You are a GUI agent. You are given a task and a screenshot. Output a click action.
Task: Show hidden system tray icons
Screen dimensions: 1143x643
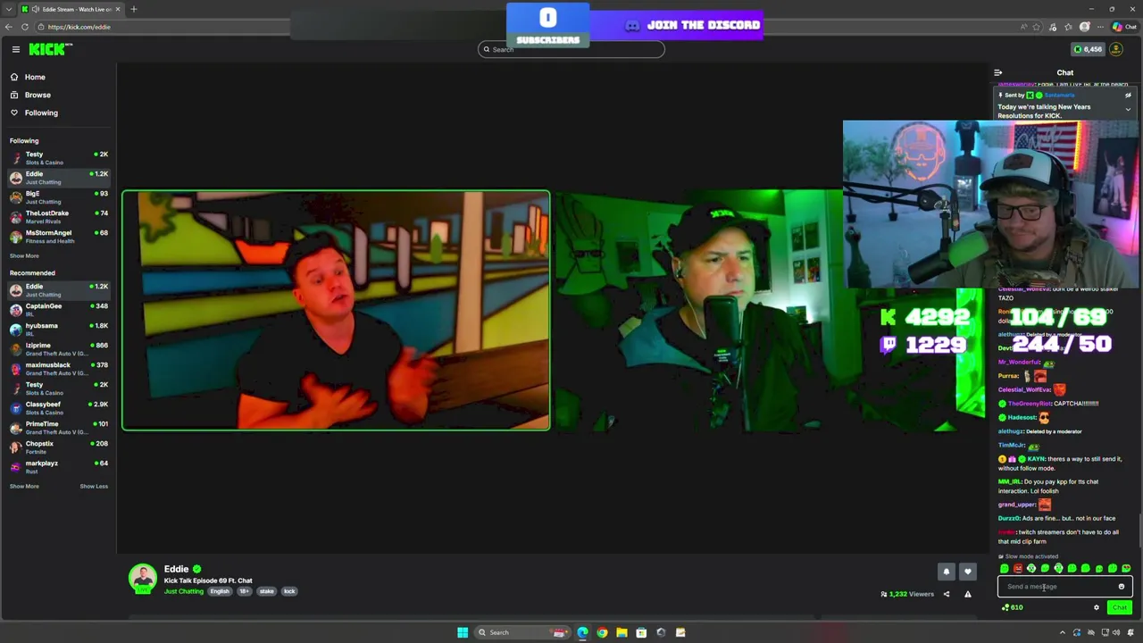coord(1064,632)
